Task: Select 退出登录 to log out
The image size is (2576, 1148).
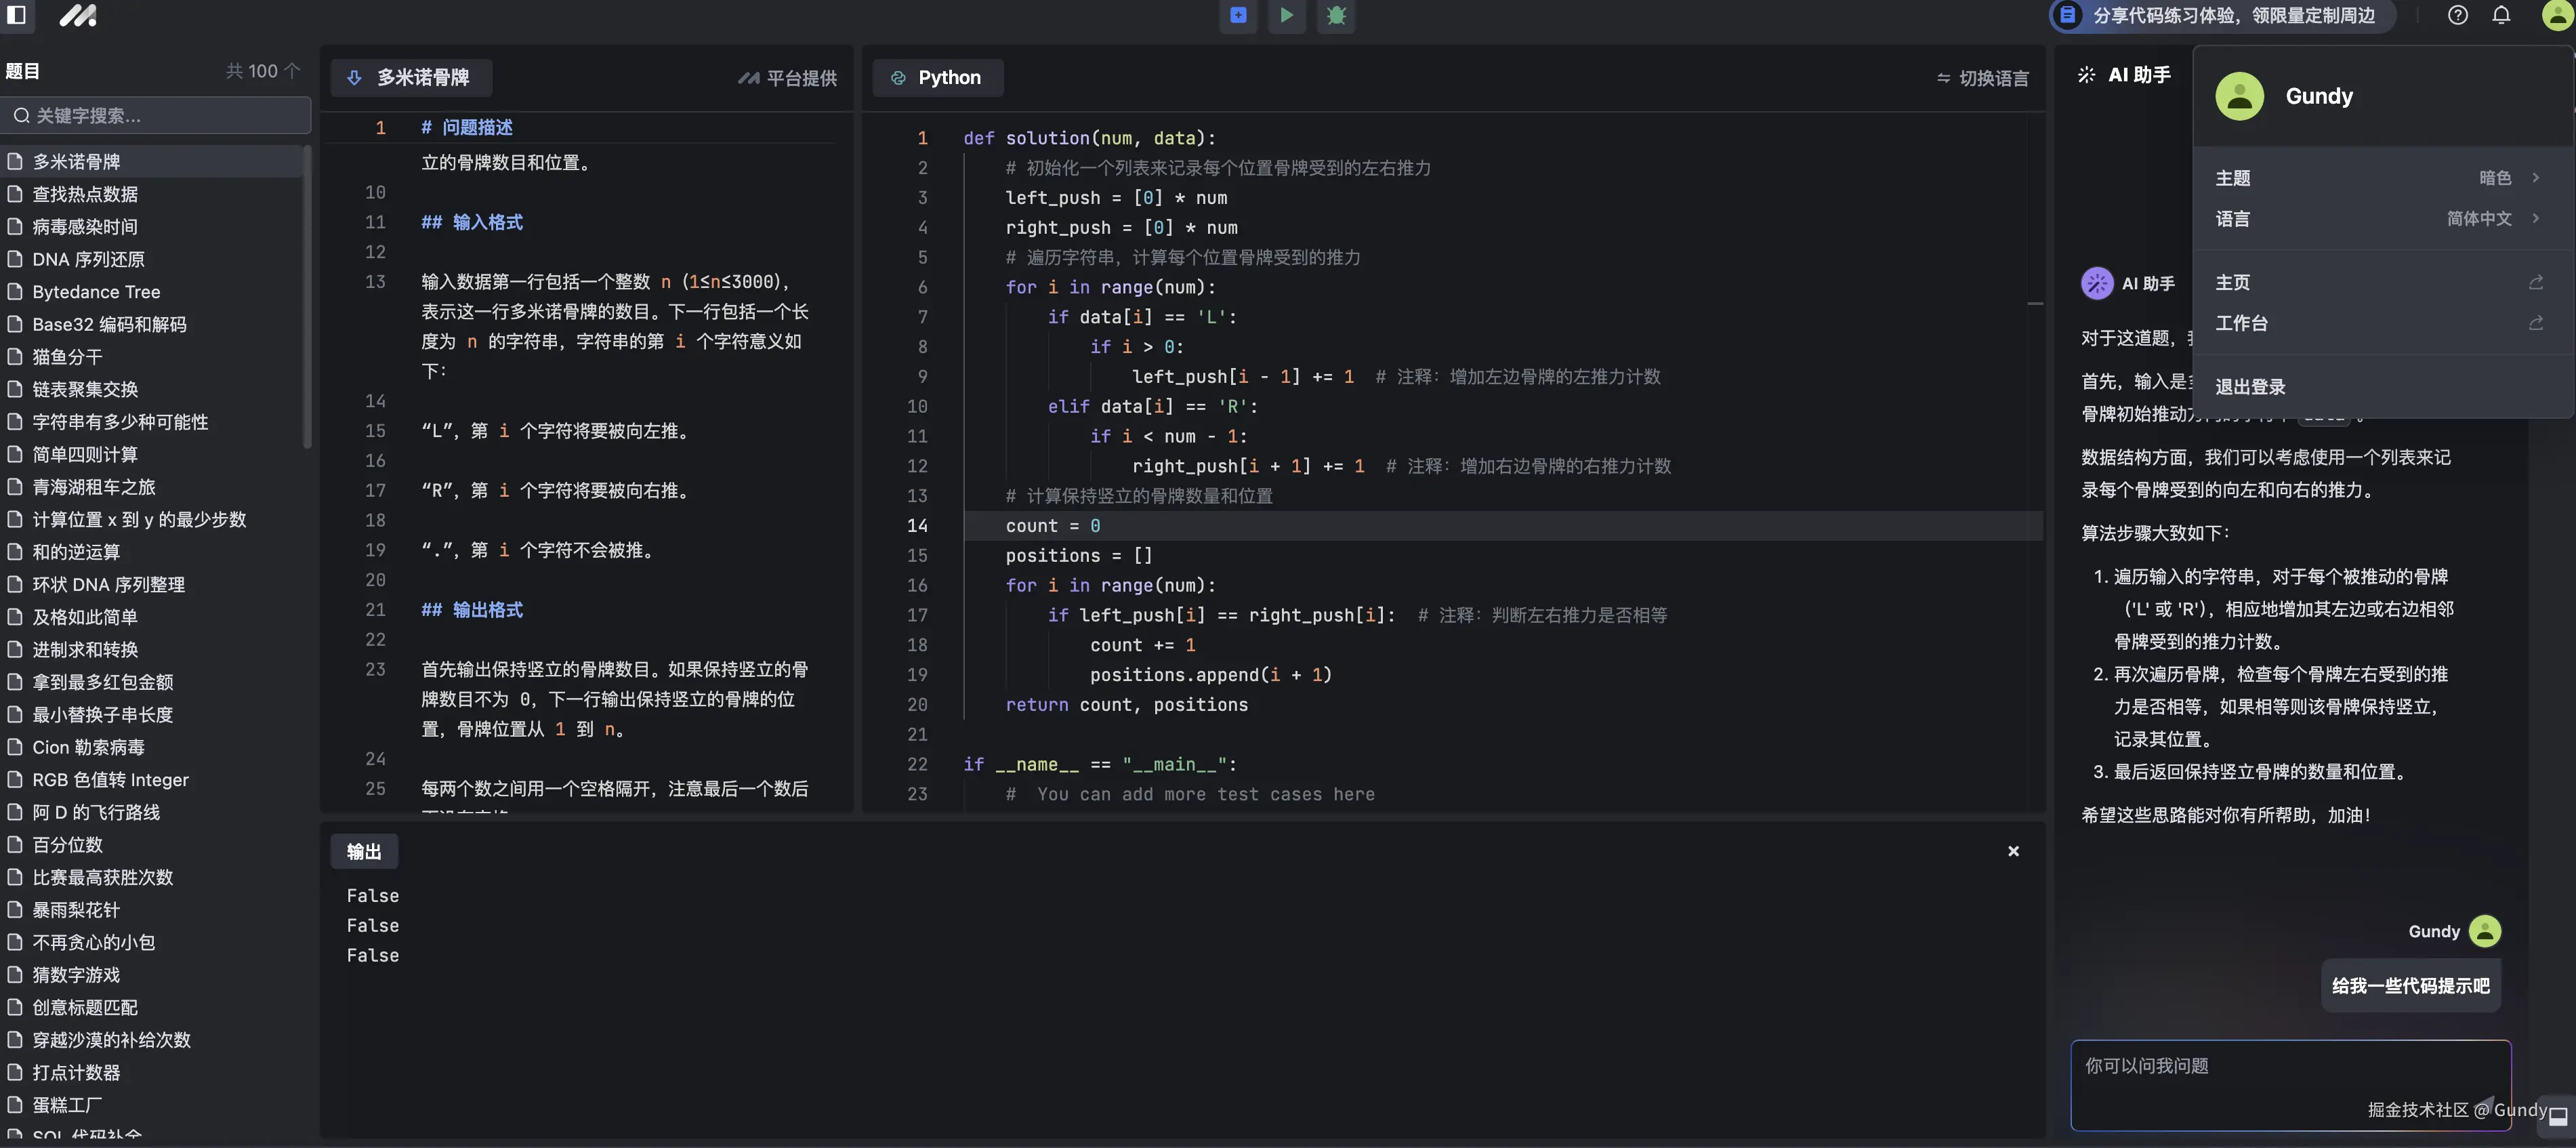Action: click(x=2250, y=387)
